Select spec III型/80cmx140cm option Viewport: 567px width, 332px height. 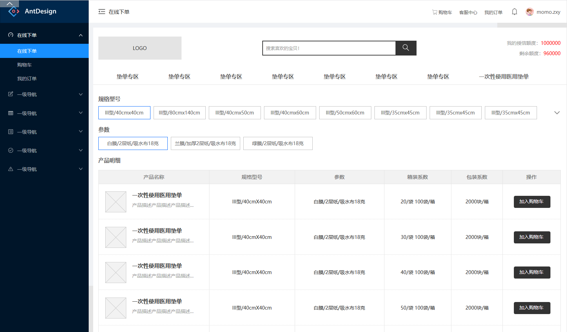point(179,113)
